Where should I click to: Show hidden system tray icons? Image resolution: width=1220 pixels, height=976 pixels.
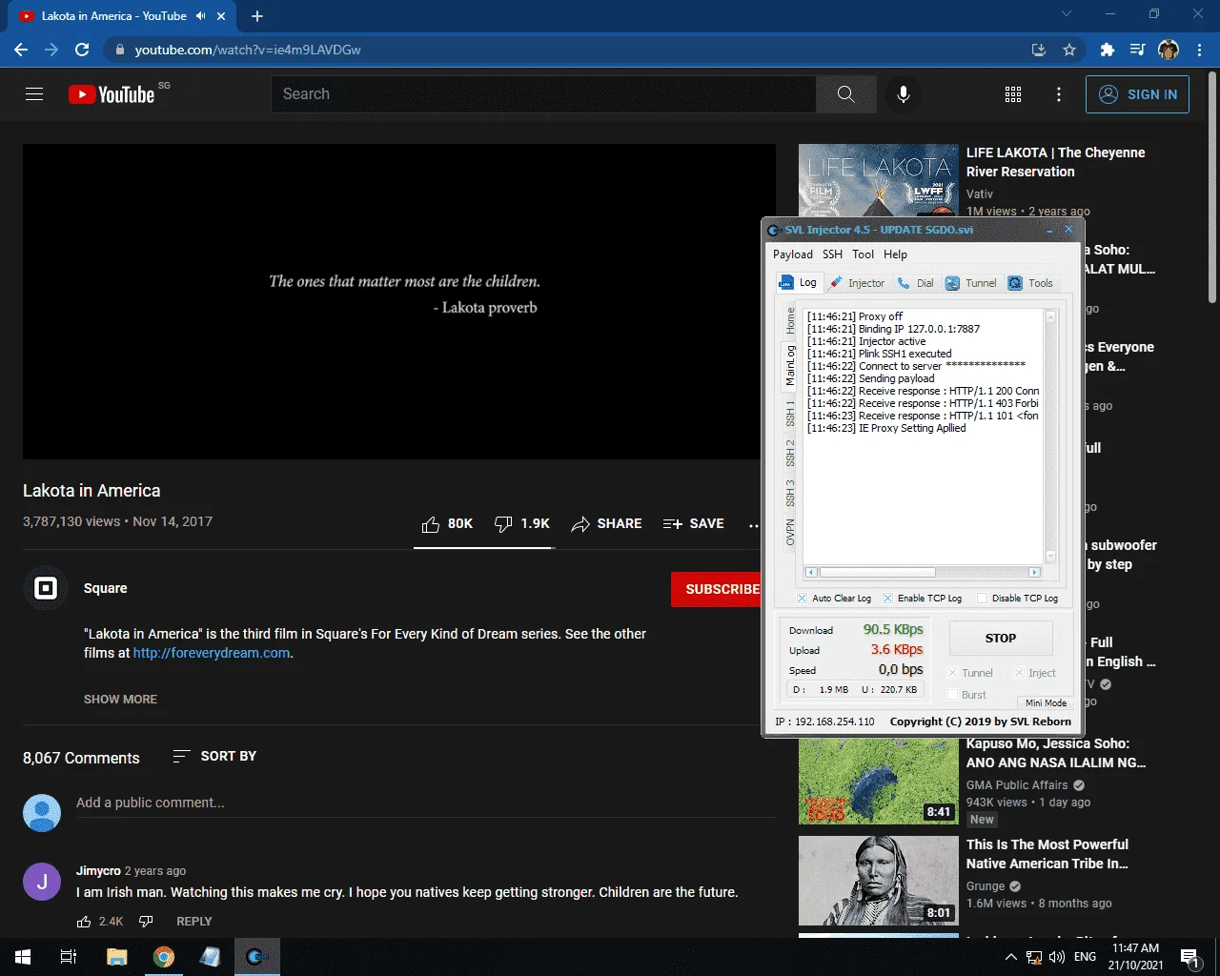click(x=1010, y=957)
